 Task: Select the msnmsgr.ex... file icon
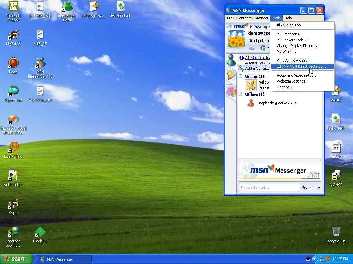[94, 10]
